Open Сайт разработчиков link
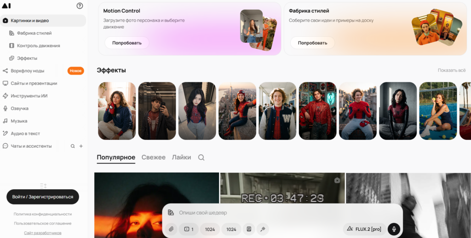This screenshot has width=471, height=238. point(43,233)
